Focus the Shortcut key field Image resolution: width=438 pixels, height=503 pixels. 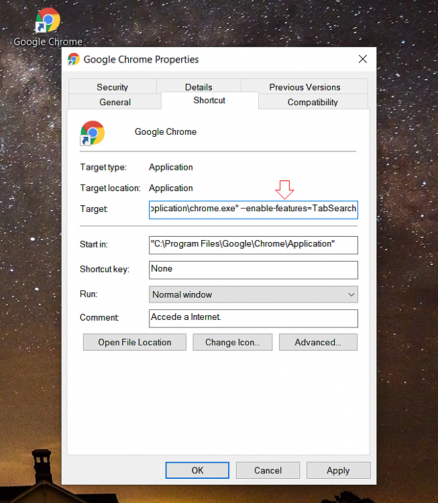(x=253, y=270)
